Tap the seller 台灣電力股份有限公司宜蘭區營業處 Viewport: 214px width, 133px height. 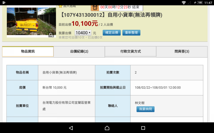[x=67, y=106]
